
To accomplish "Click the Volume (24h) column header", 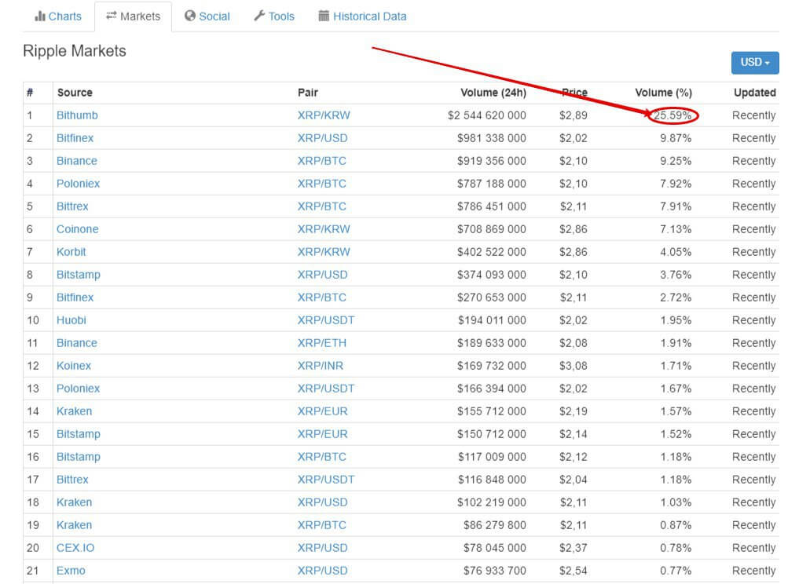I will [493, 93].
